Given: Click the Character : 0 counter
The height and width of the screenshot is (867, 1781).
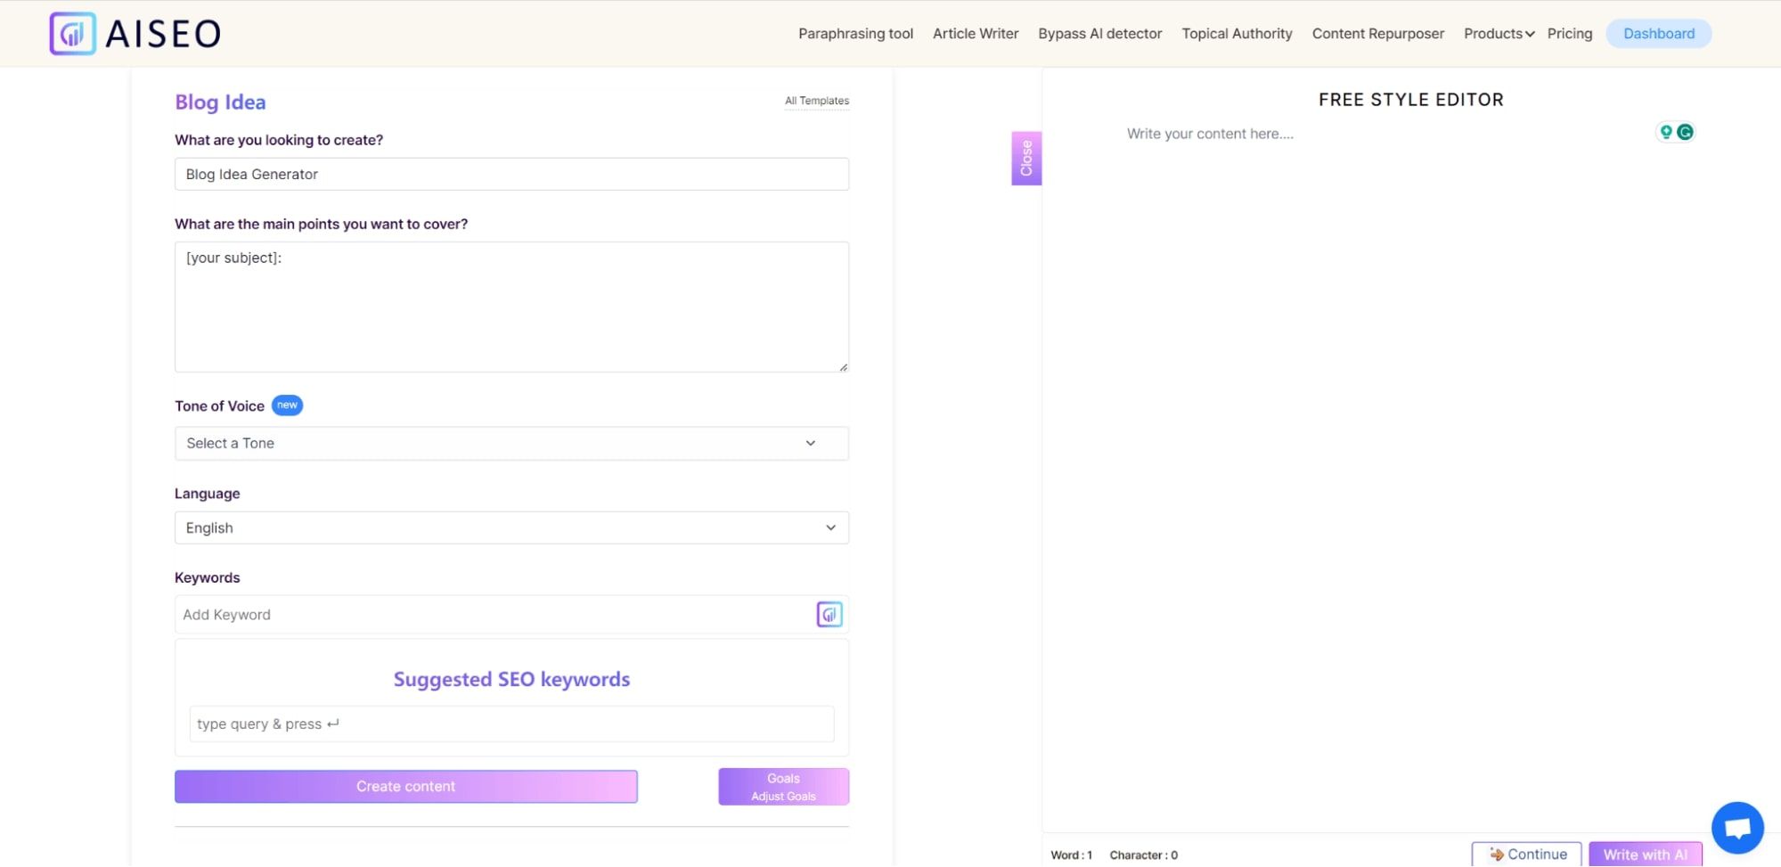Looking at the screenshot, I should pos(1143,855).
